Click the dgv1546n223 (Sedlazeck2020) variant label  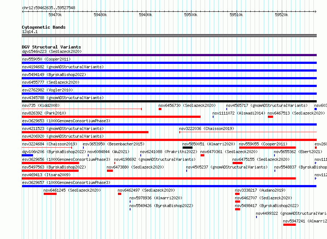(52, 51)
